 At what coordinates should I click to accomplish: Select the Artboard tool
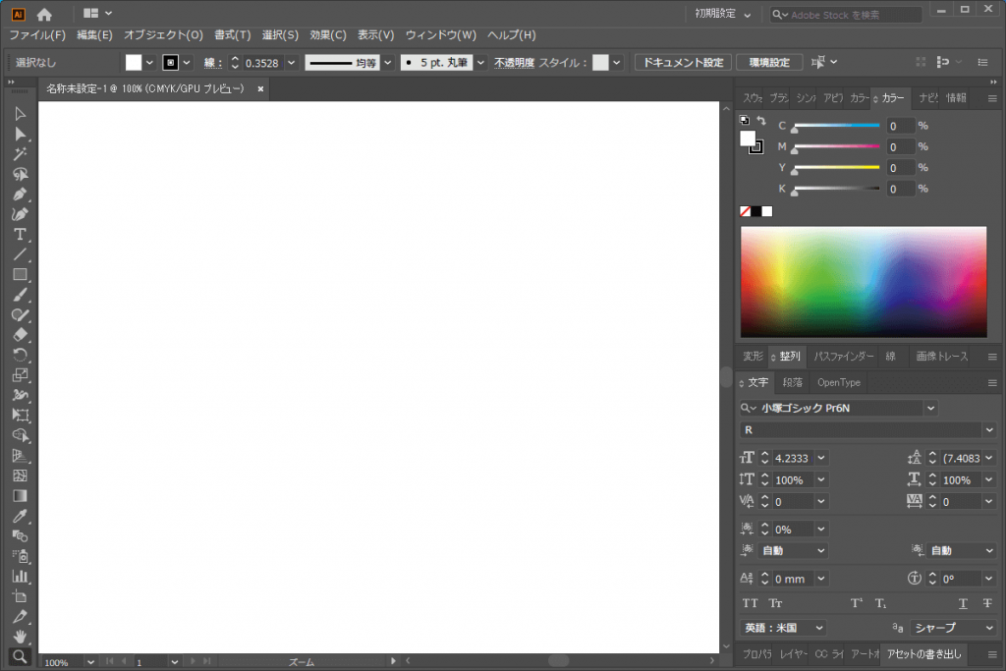click(x=20, y=596)
